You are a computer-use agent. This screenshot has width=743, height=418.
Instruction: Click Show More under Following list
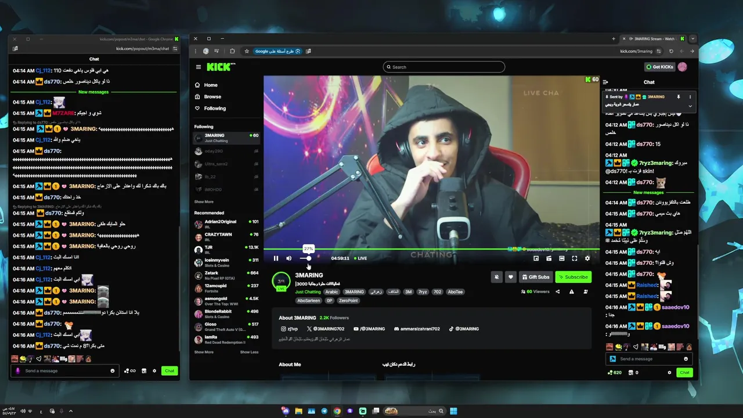[x=204, y=202]
